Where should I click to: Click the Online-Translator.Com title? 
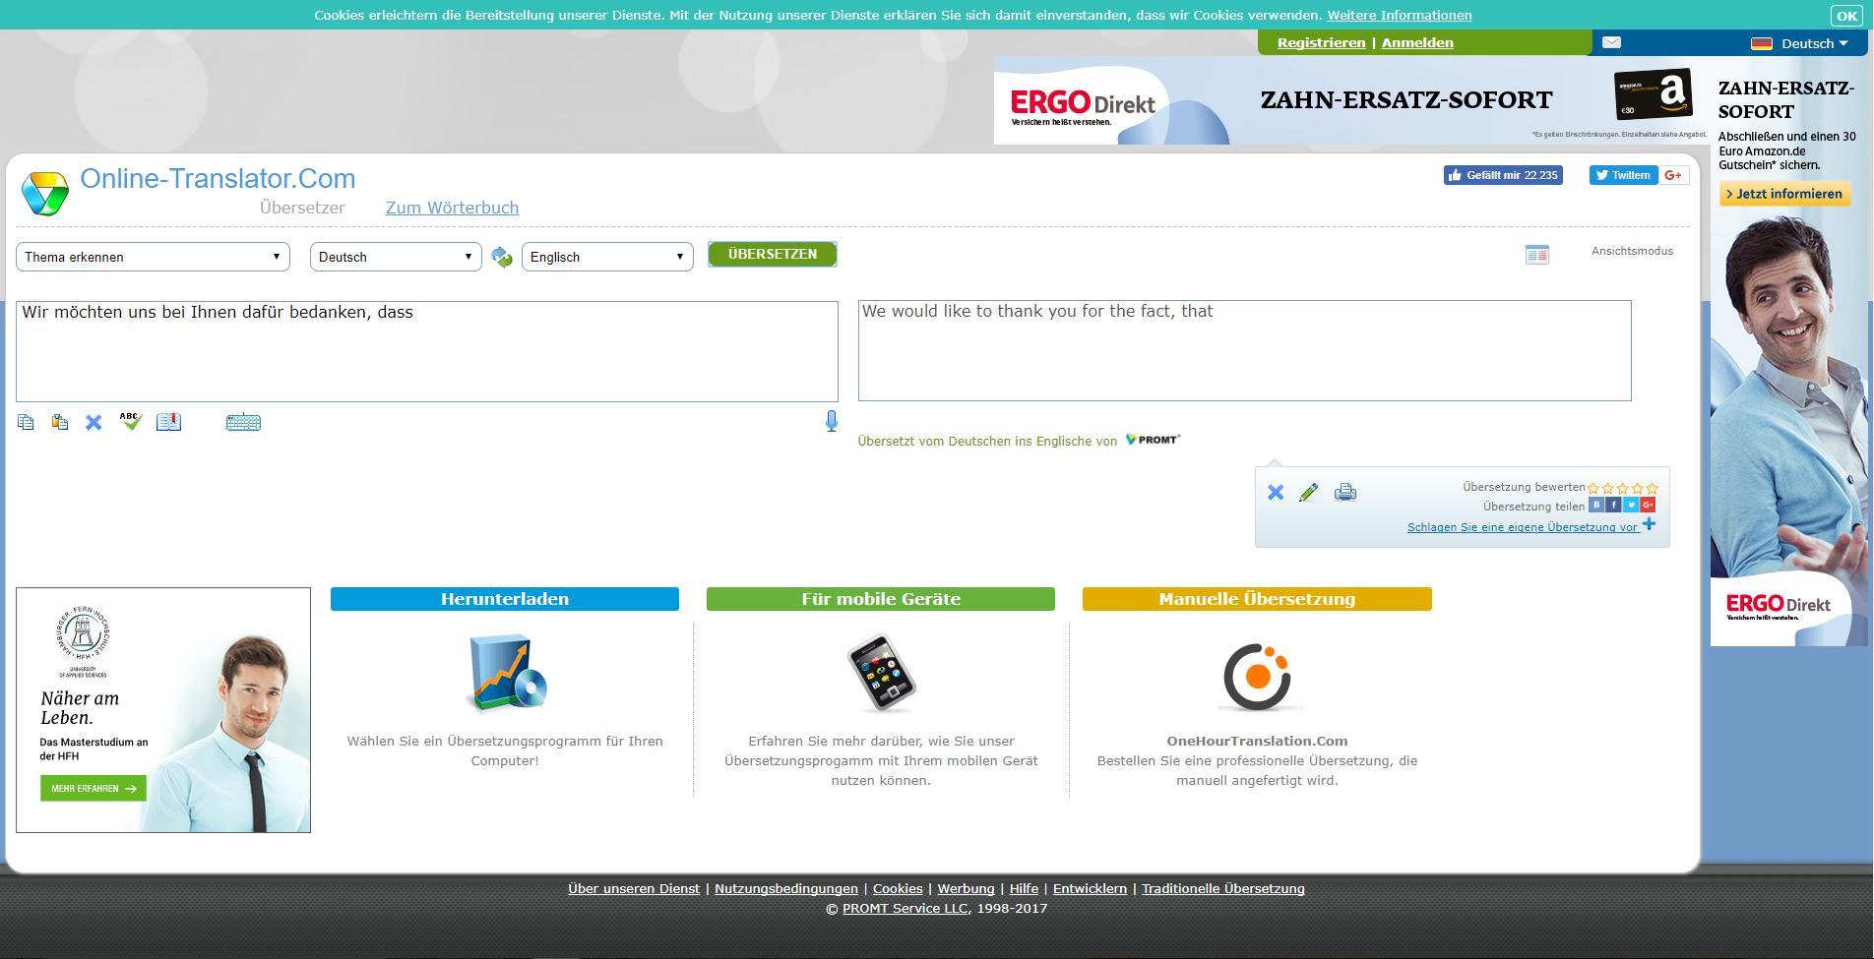point(218,178)
